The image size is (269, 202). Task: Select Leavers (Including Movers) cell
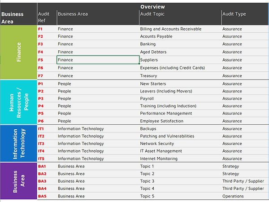click(x=180, y=91)
